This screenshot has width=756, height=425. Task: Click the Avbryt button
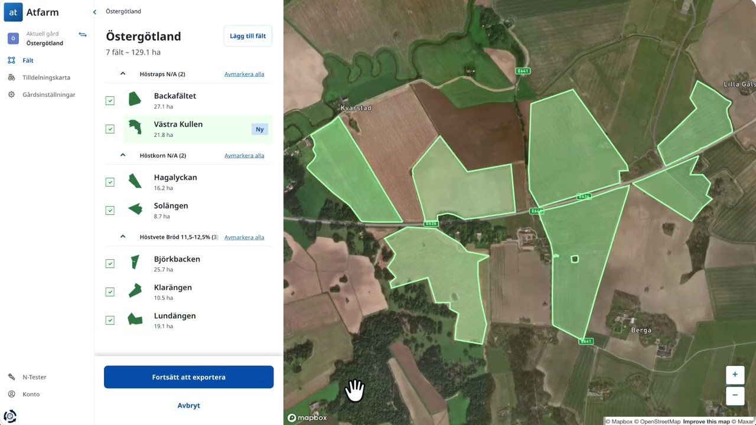pos(189,406)
